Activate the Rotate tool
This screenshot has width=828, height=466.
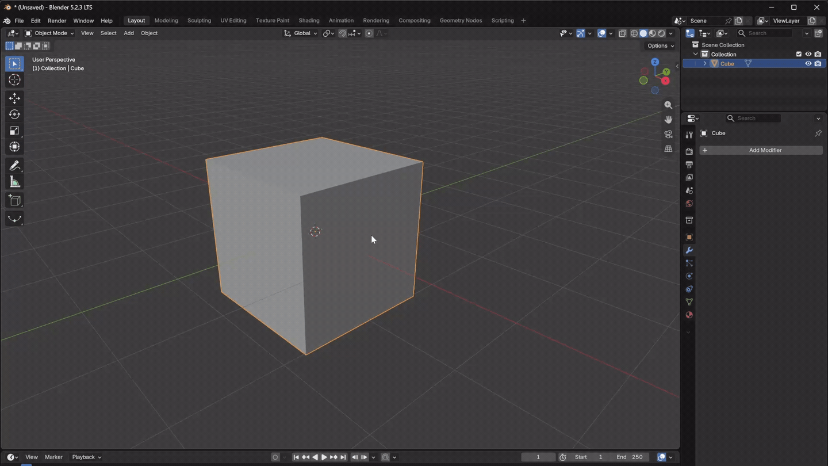pos(14,114)
